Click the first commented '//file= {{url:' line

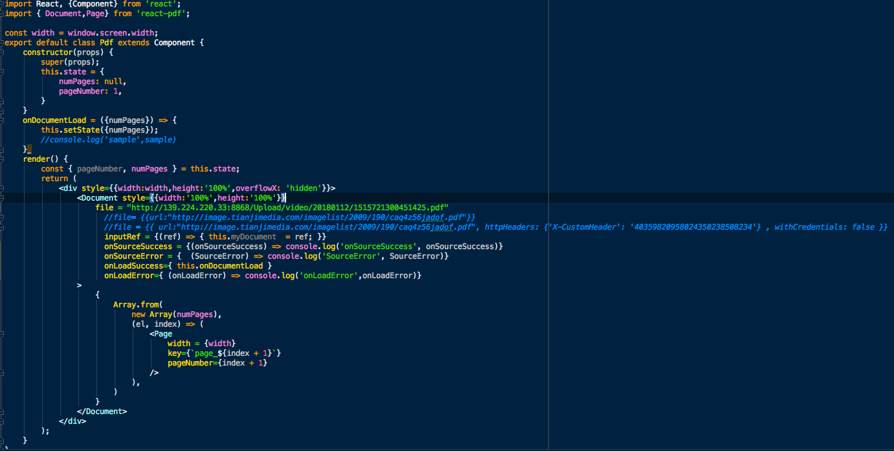click(x=289, y=217)
